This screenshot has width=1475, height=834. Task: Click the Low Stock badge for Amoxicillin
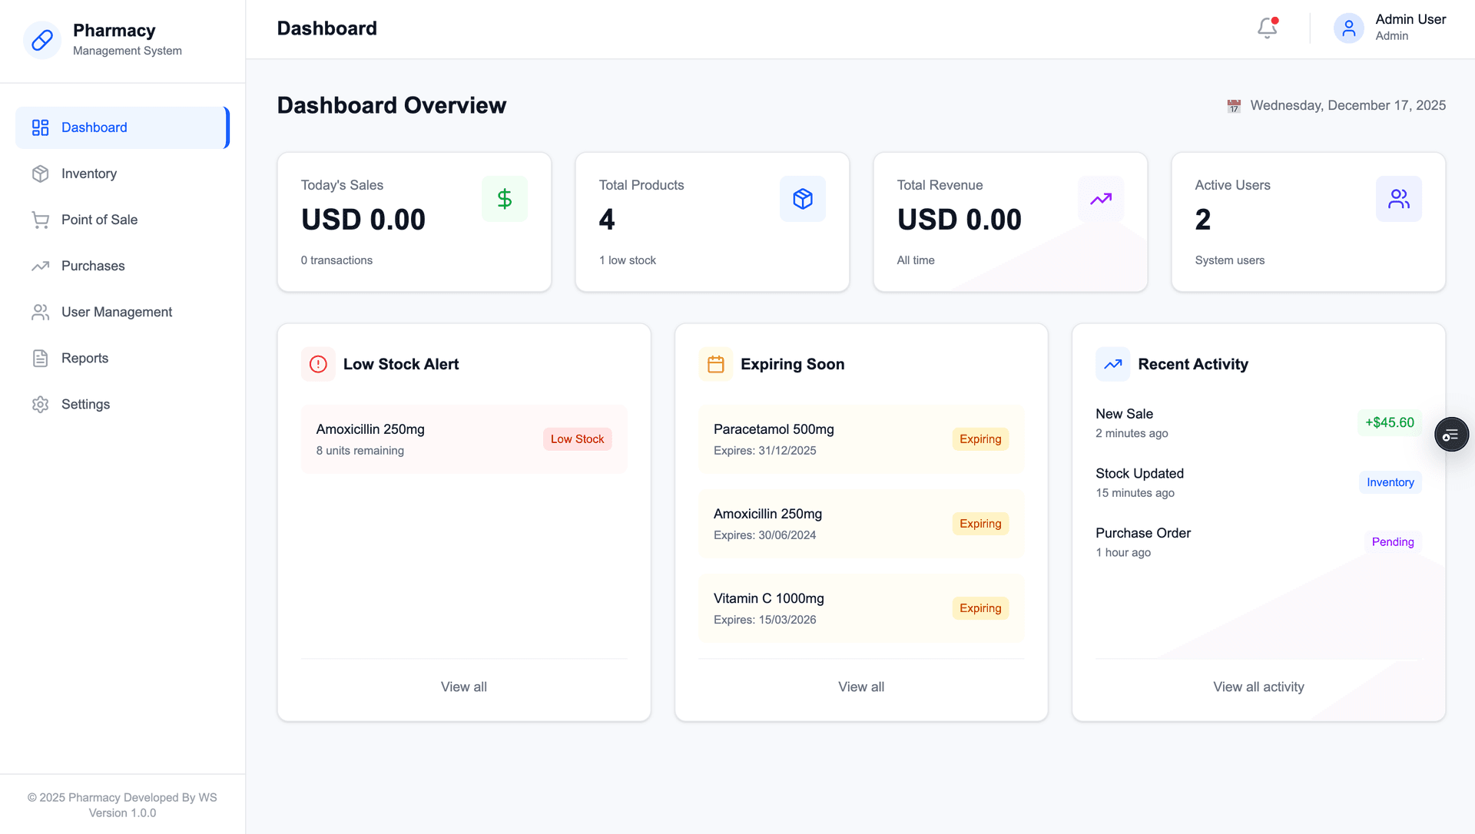point(577,439)
